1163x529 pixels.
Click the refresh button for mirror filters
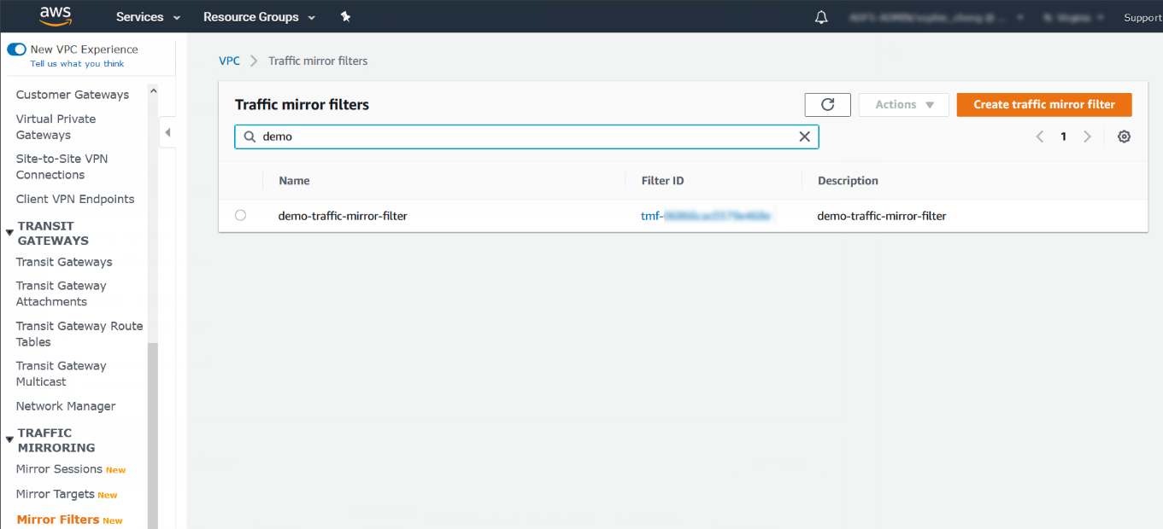827,104
